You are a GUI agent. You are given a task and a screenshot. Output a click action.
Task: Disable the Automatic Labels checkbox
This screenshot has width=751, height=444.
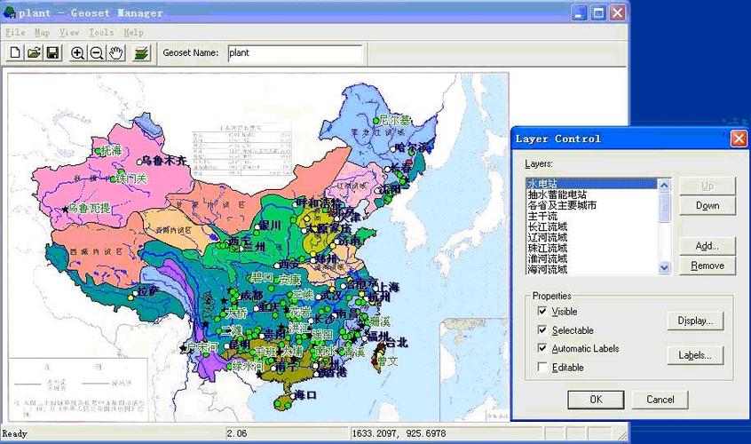tap(542, 349)
